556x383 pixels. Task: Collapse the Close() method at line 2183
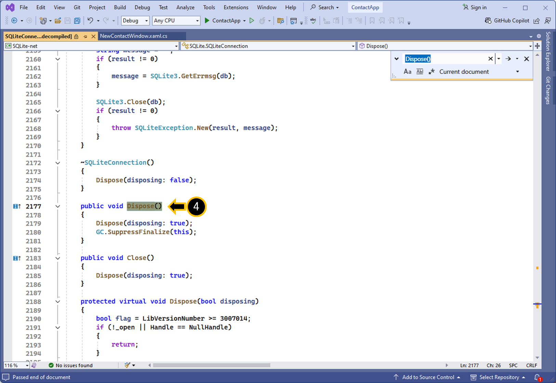coord(58,258)
